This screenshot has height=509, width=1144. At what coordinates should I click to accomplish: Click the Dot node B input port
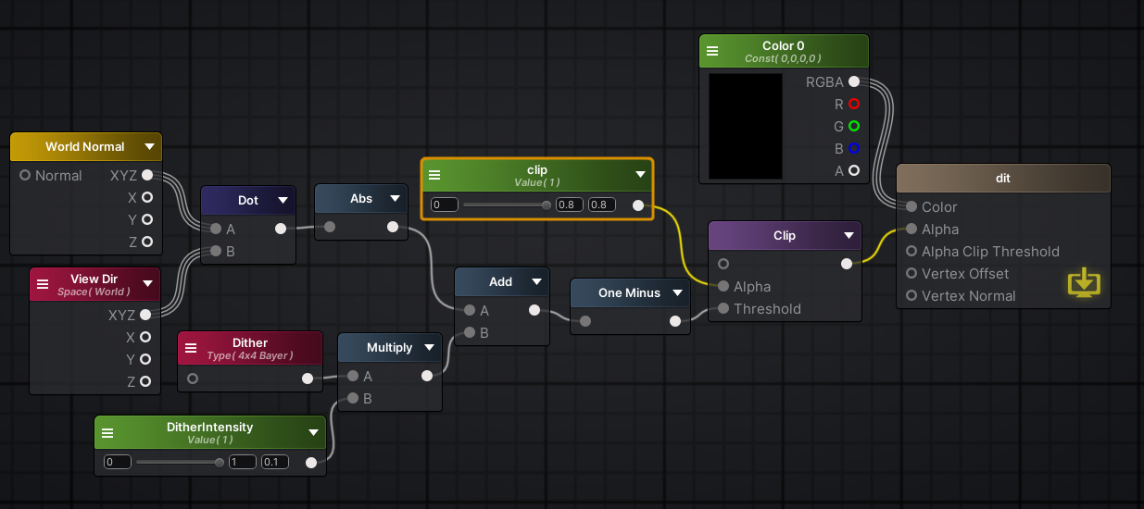point(216,251)
